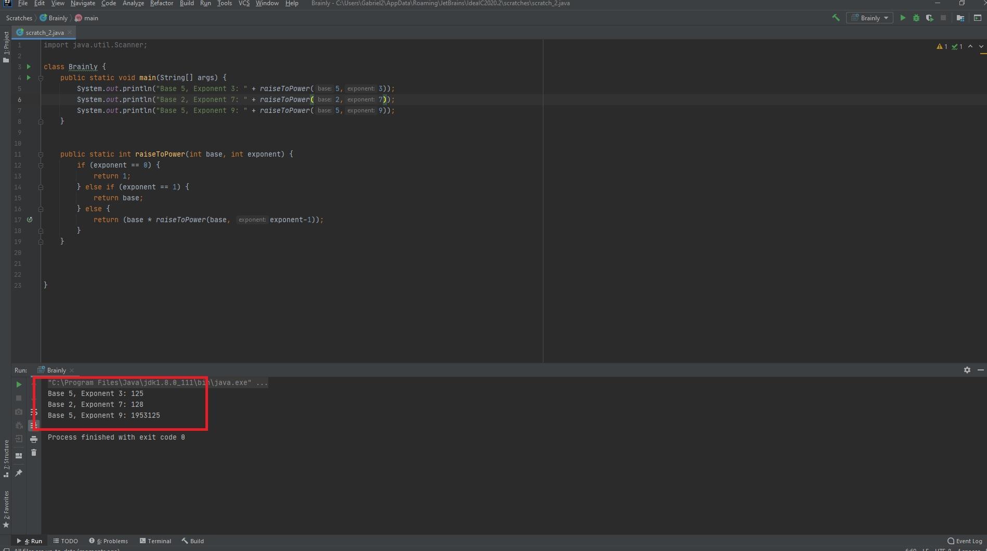The width and height of the screenshot is (987, 551).
Task: Clear console output with trash icon
Action: point(34,453)
